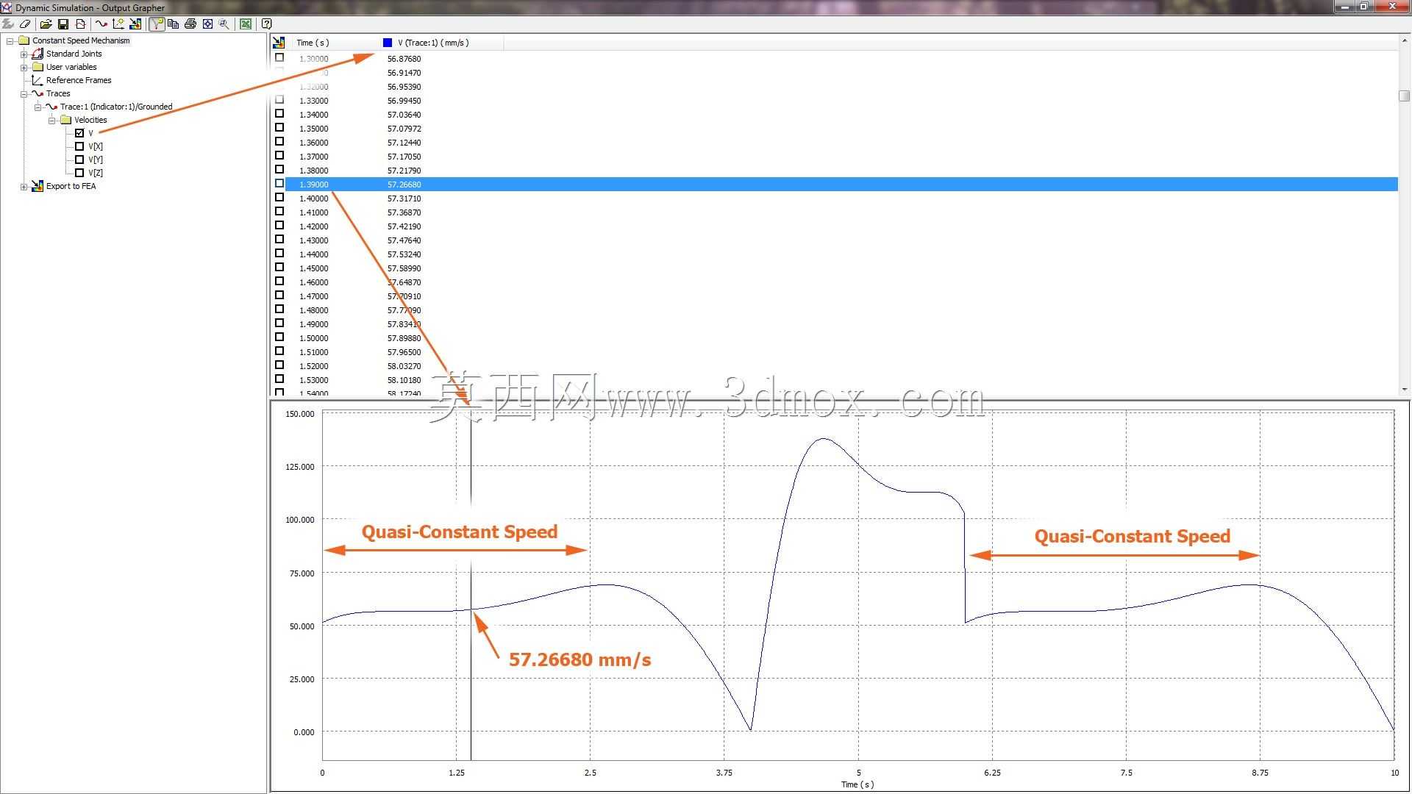
Task: Click the time 1.43000 cell
Action: pyautogui.click(x=314, y=240)
